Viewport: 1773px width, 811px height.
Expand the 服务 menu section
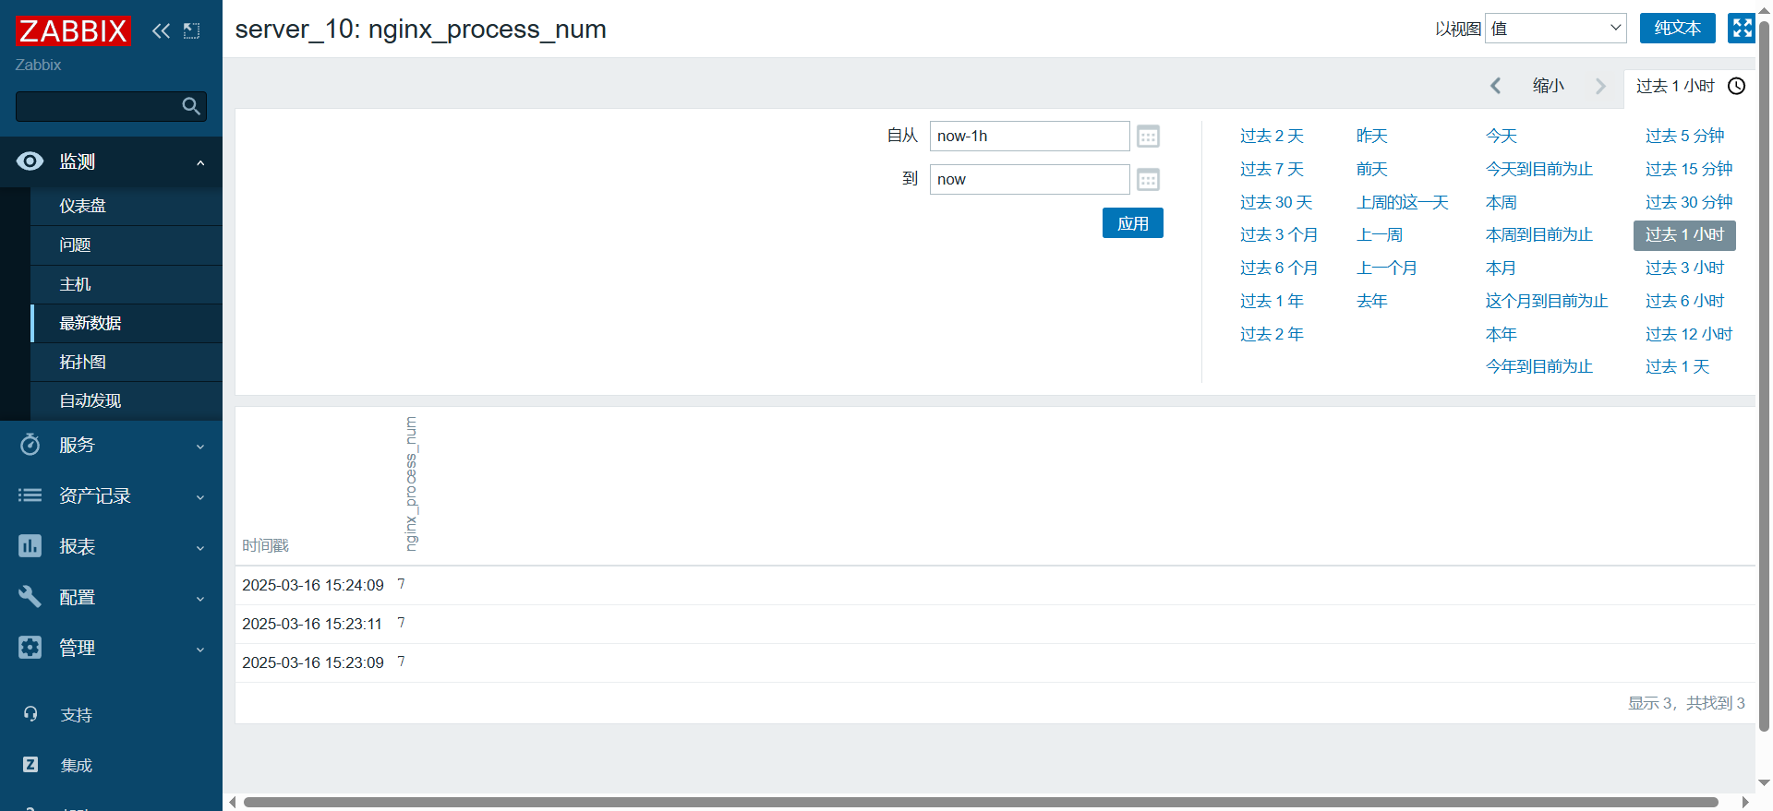111,446
